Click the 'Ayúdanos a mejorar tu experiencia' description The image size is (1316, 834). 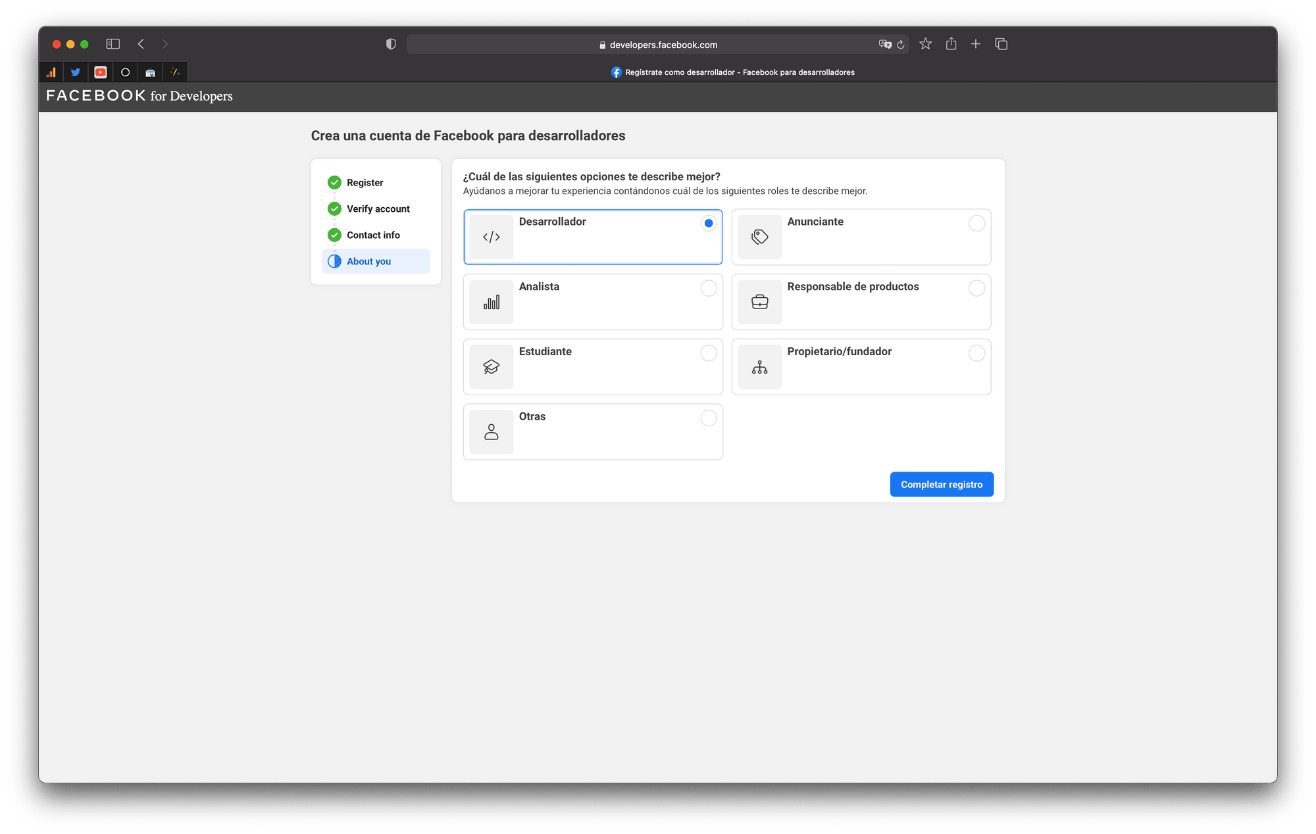point(665,191)
